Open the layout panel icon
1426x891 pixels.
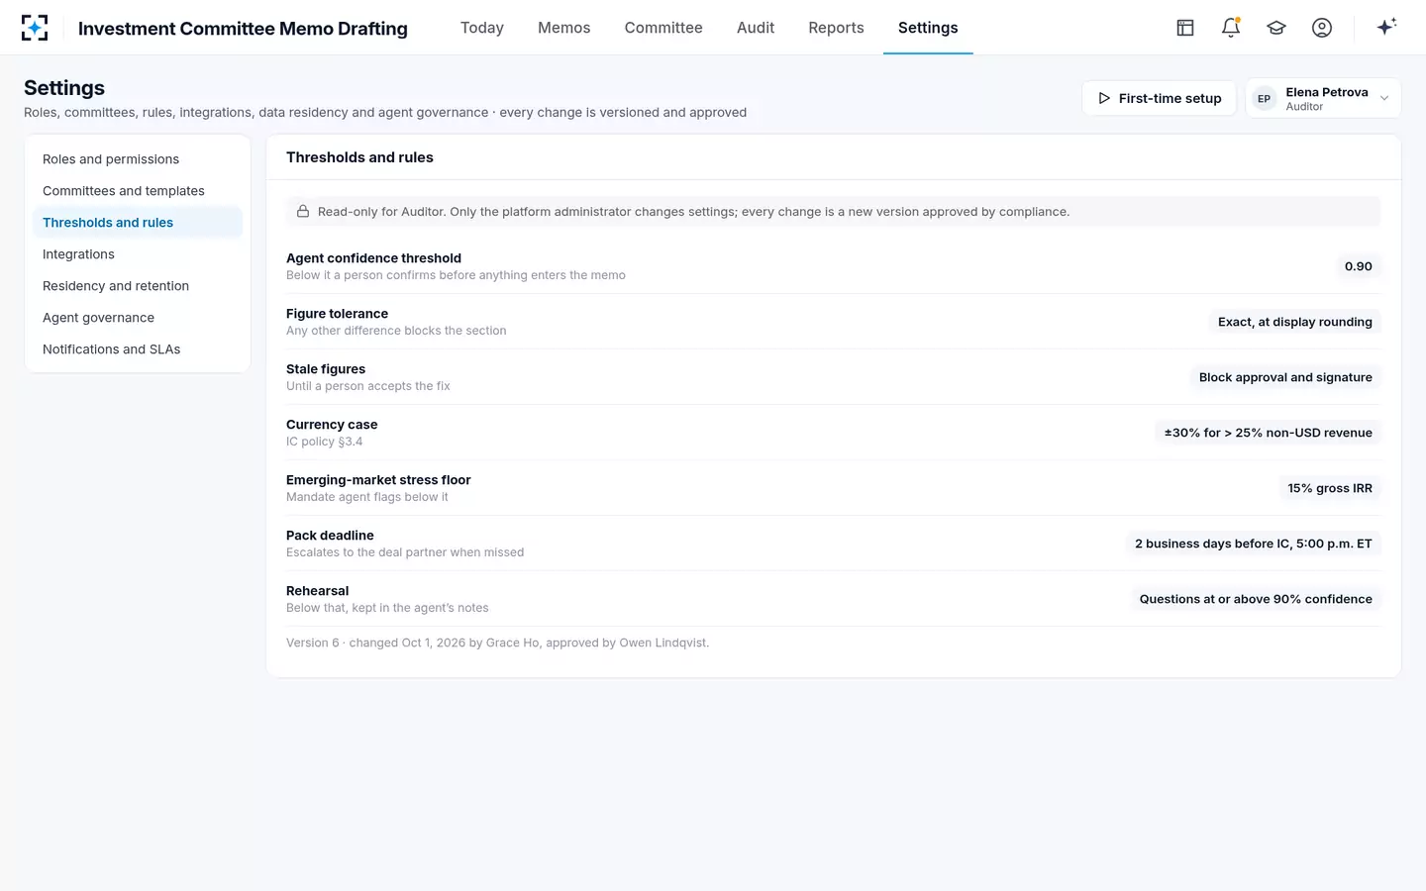pyautogui.click(x=1185, y=28)
